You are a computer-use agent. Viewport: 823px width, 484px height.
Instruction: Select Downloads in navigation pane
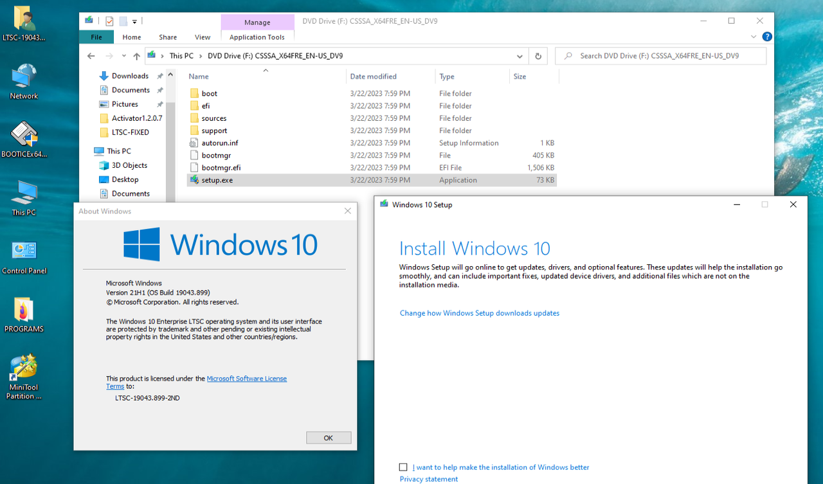pyautogui.click(x=130, y=76)
